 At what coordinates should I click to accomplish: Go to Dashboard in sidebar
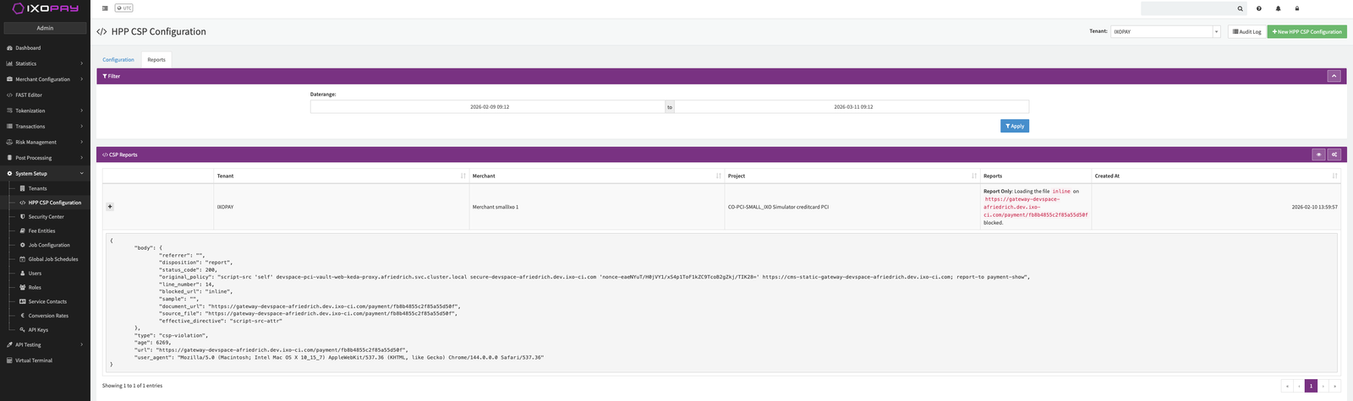(x=45, y=47)
